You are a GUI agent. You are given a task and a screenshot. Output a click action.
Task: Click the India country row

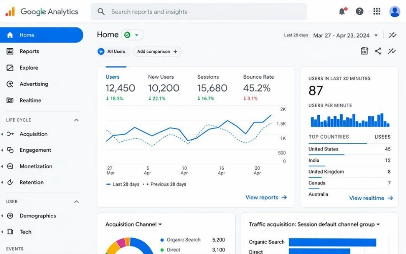pos(349,161)
